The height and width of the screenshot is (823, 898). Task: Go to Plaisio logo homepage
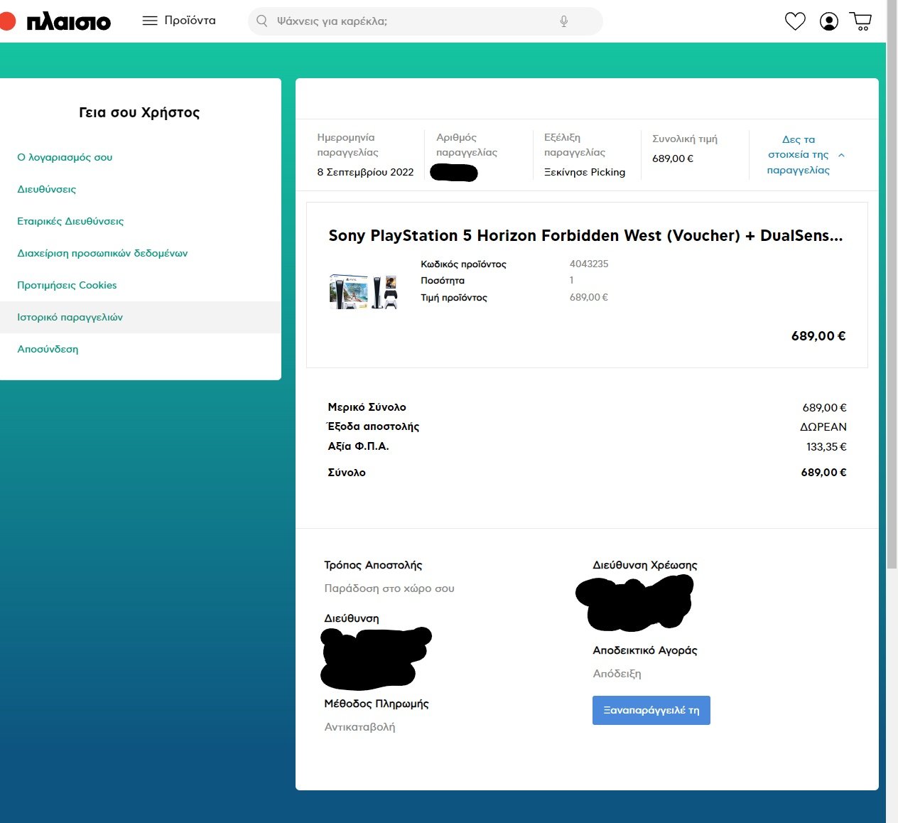[x=56, y=21]
